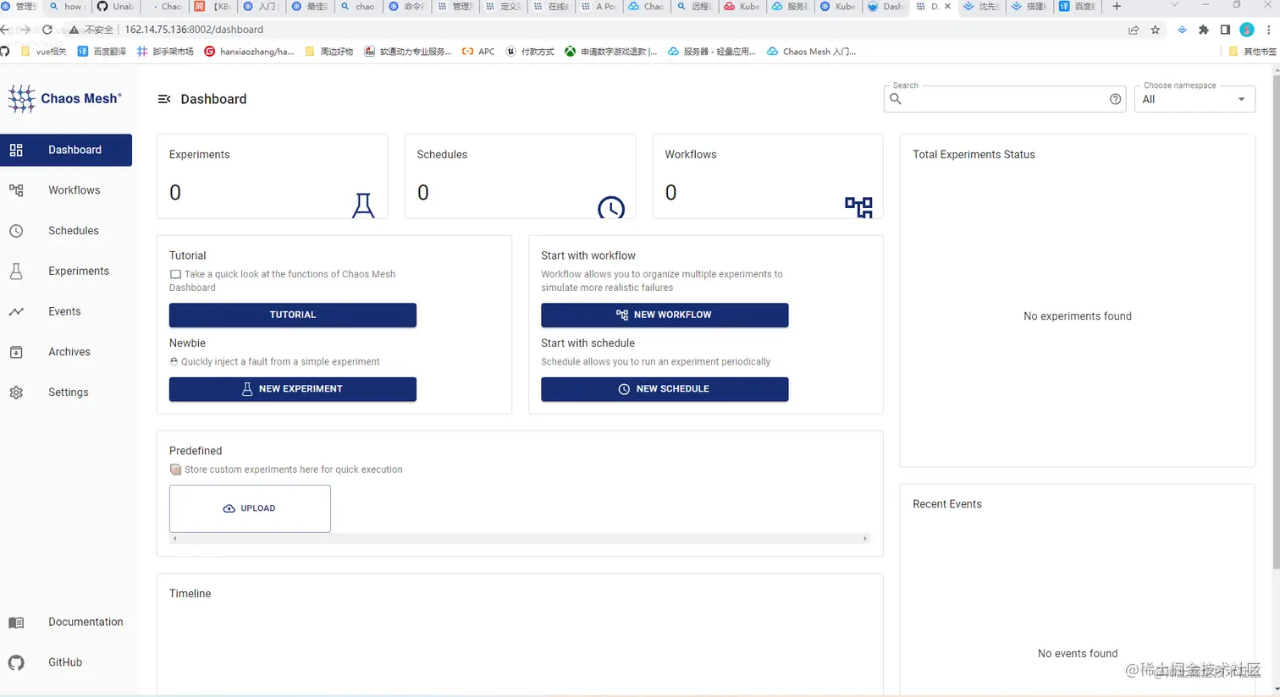The height and width of the screenshot is (697, 1280).
Task: Click the address bar URL
Action: coord(194,30)
